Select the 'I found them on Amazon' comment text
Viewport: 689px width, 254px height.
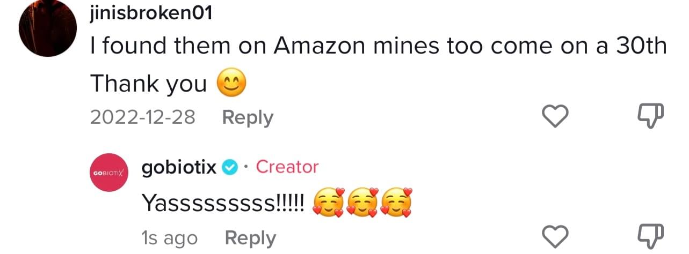(378, 48)
